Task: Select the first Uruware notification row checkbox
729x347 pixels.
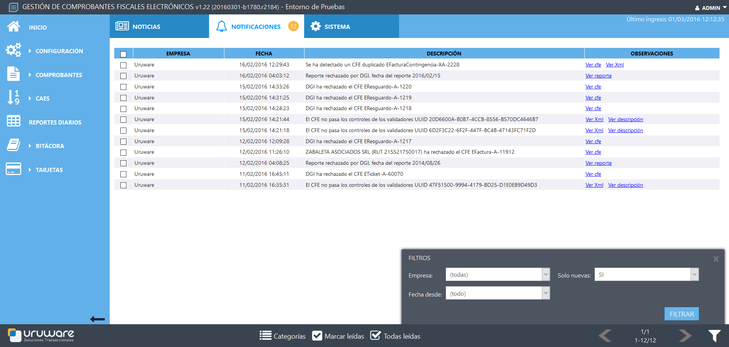Action: point(123,65)
